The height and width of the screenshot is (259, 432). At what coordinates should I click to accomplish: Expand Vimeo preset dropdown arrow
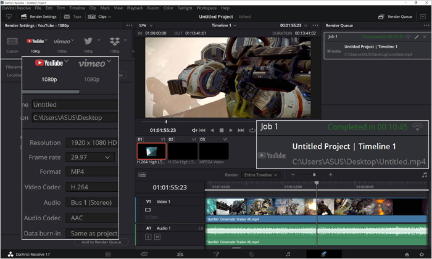tap(72, 40)
